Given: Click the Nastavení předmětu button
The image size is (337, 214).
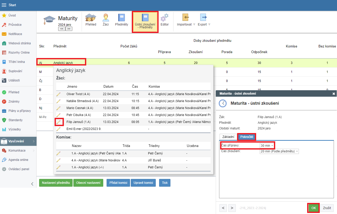Looking at the screenshot, I should point(56,183).
